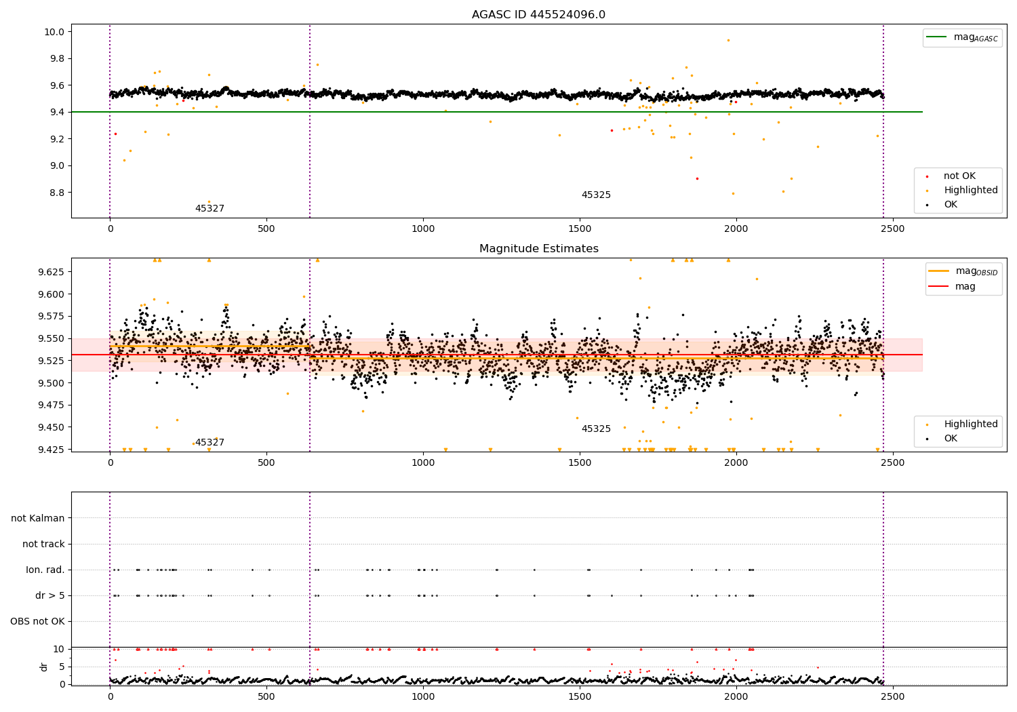The width and height of the screenshot is (1017, 712).
Task: Click the "9.4" y-tick of the top plot
Action: [x=57, y=112]
